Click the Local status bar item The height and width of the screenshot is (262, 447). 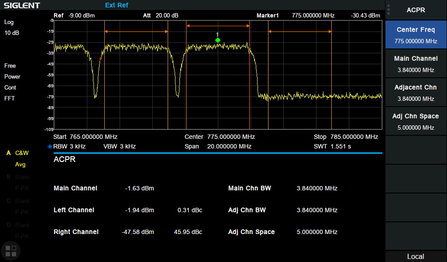point(416,256)
